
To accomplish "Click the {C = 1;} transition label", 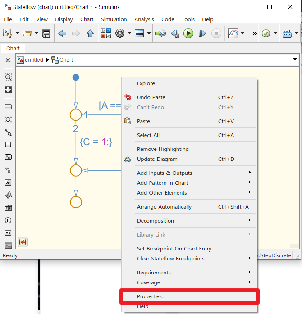I will 96,142.
